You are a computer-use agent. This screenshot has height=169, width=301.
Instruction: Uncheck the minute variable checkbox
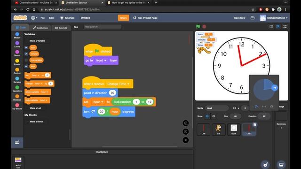[x=26, y=54]
